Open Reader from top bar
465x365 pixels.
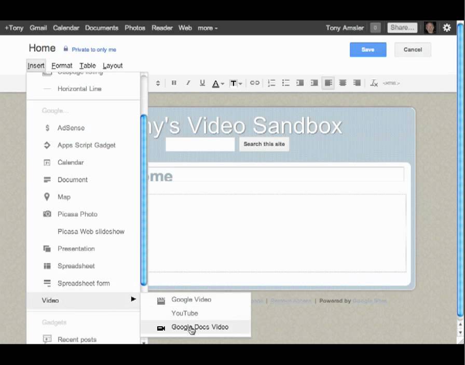(x=162, y=28)
